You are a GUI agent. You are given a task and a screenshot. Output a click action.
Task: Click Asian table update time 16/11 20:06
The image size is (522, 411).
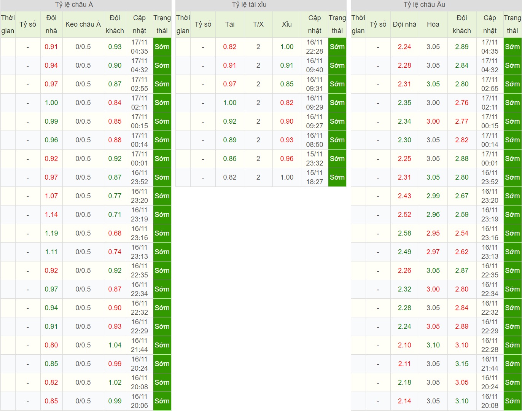pyautogui.click(x=139, y=401)
